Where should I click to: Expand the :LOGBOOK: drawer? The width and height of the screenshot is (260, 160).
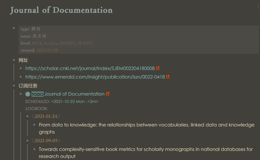click(x=36, y=109)
